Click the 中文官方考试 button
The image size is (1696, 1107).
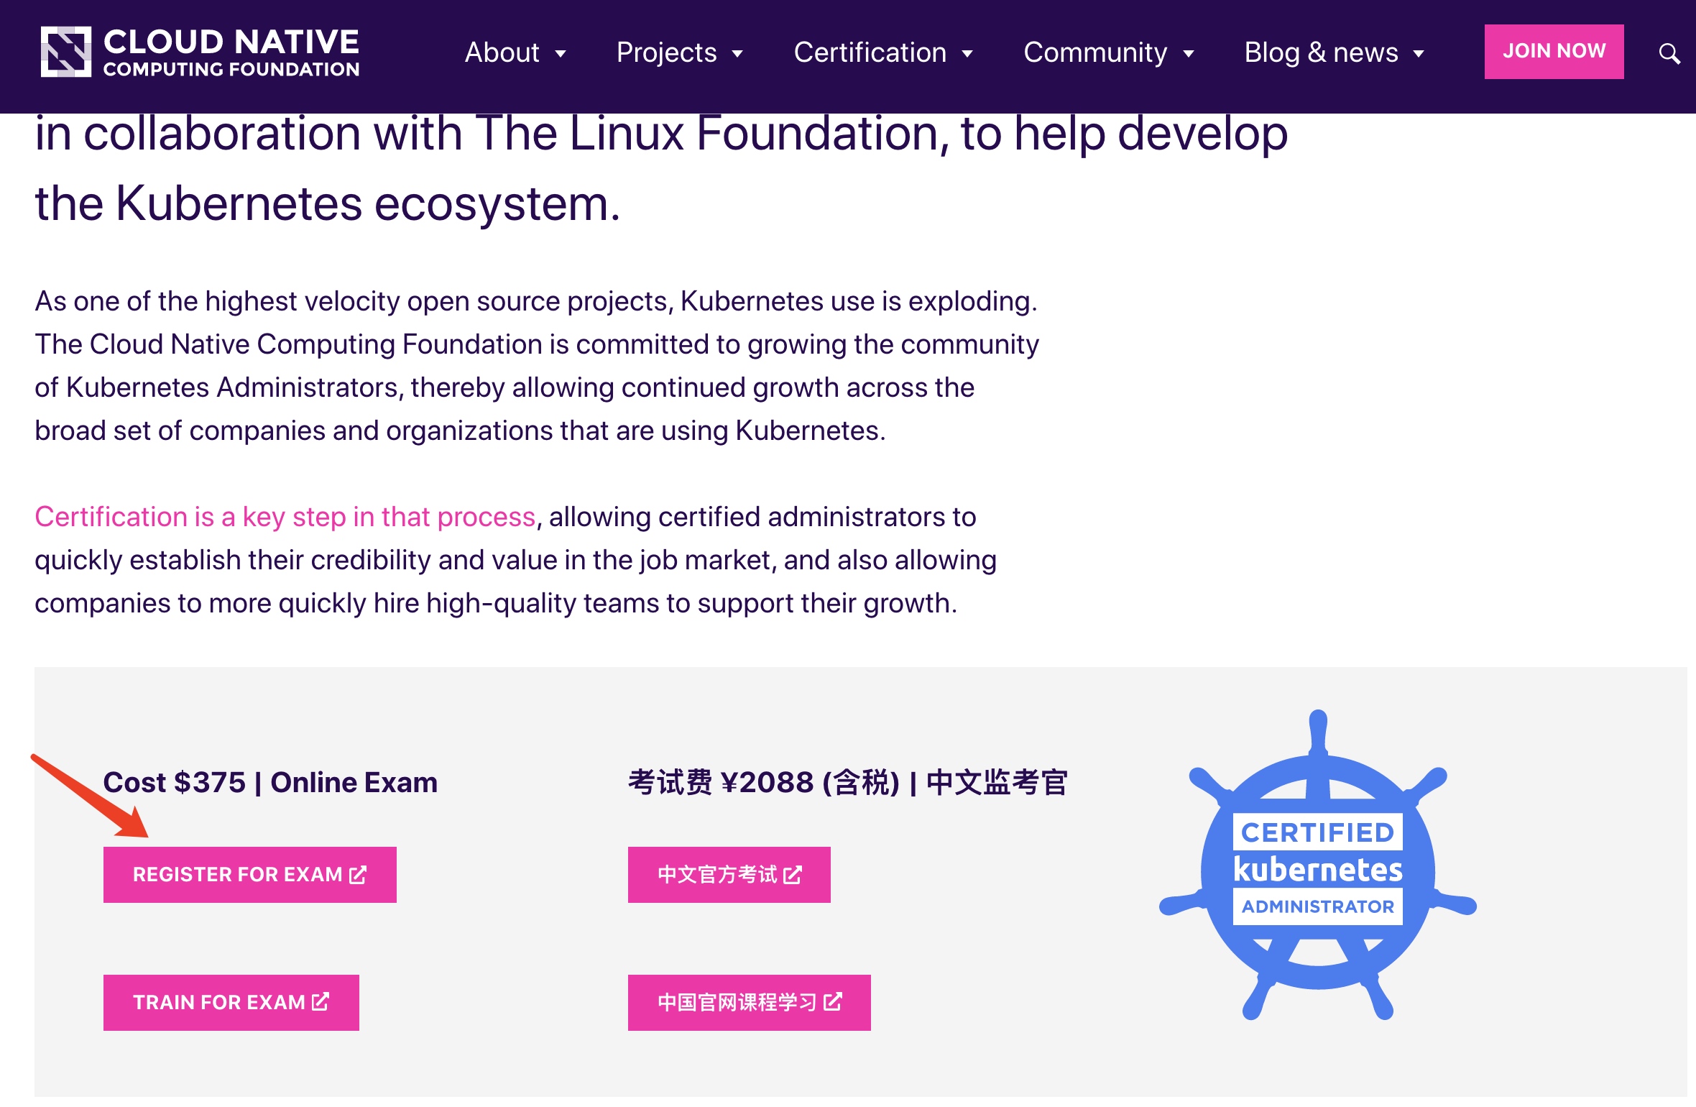[729, 875]
